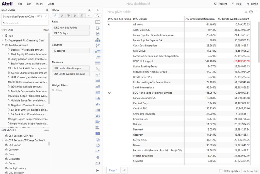Click the play icon in the widget header
260x174 pixels.
(251, 12)
